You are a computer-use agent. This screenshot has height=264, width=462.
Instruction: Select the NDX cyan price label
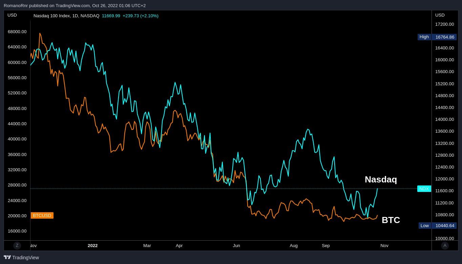pos(424,189)
